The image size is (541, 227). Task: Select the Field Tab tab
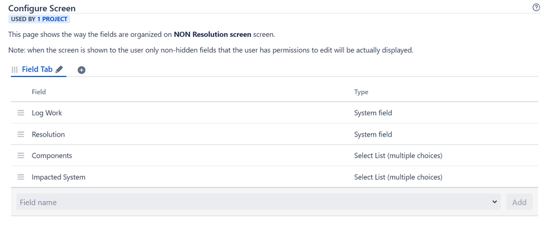click(x=37, y=69)
